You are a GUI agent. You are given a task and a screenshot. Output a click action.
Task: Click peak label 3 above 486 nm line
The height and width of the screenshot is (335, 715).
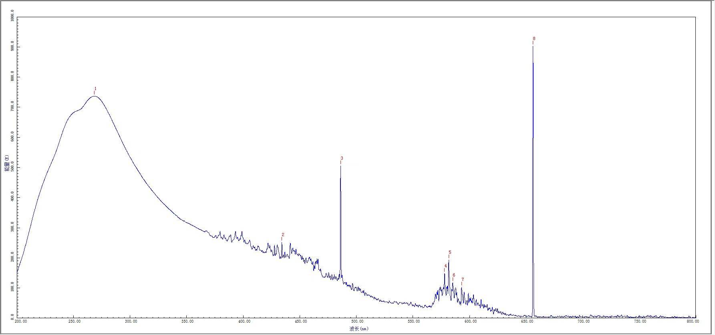pyautogui.click(x=342, y=158)
